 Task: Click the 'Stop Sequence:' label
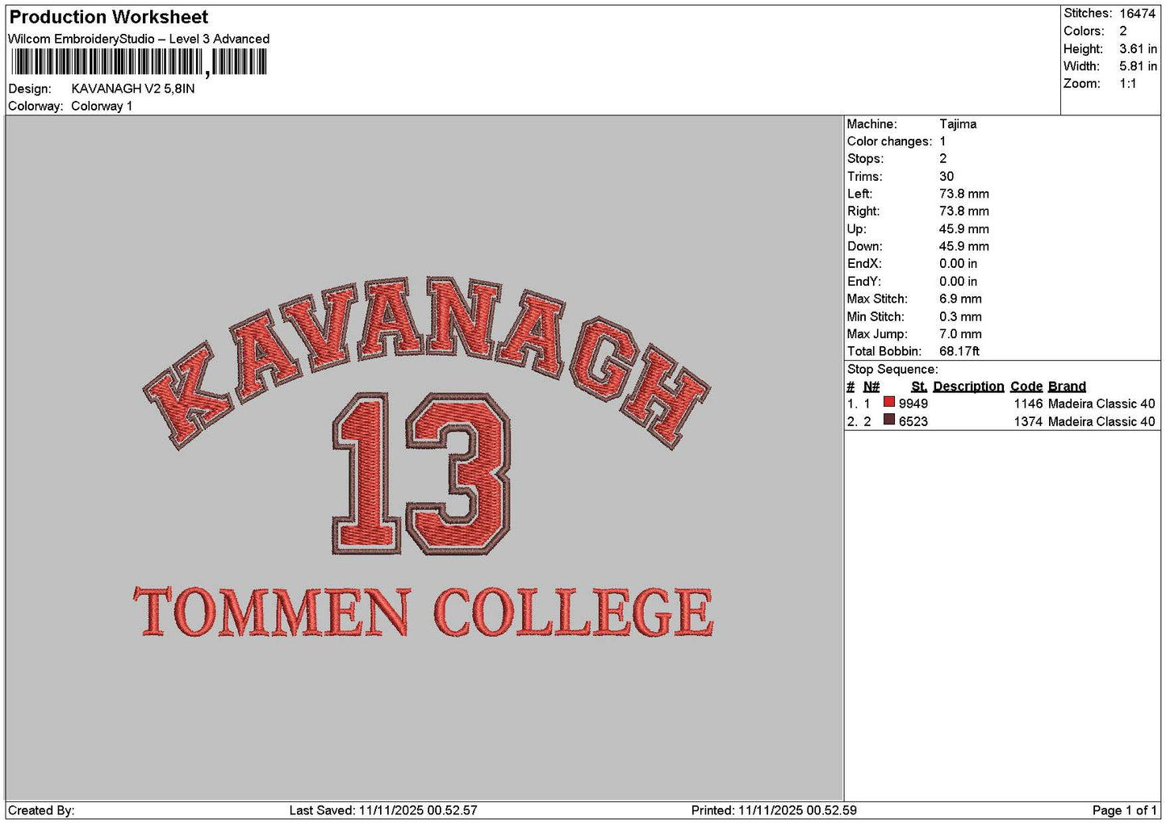click(x=892, y=370)
